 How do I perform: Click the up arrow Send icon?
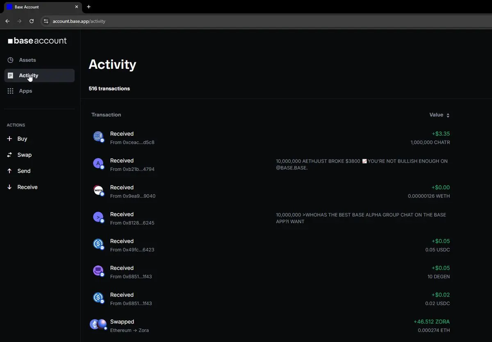(x=9, y=171)
